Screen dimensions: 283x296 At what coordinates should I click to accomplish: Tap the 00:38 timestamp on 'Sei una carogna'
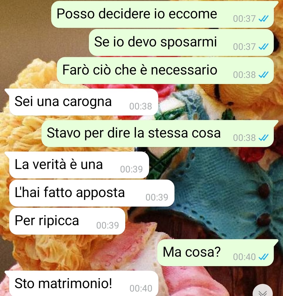click(x=141, y=106)
